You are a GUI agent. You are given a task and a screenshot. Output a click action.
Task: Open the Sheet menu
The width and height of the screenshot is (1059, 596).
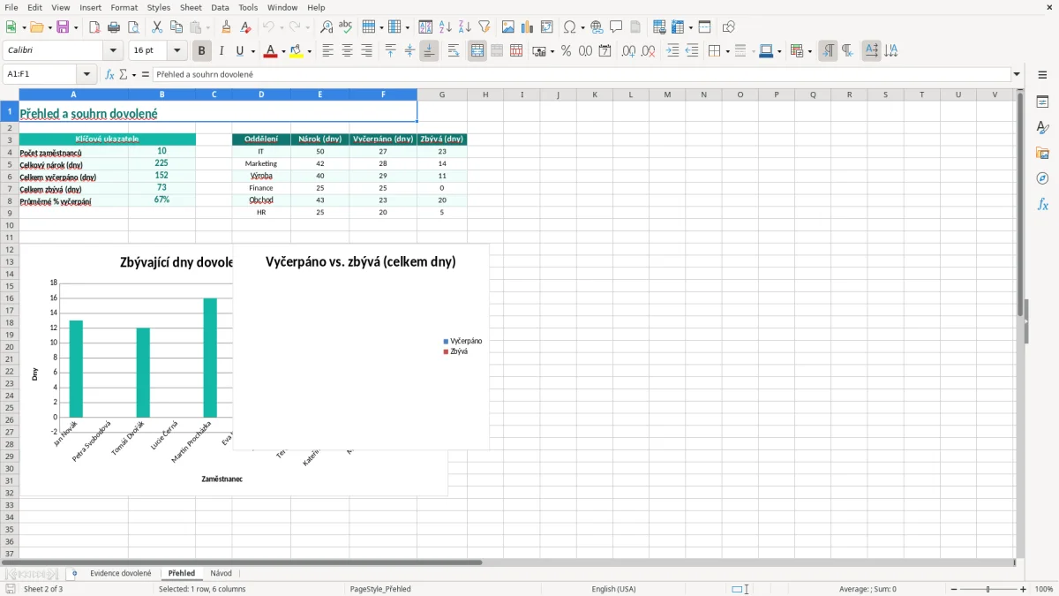click(191, 7)
